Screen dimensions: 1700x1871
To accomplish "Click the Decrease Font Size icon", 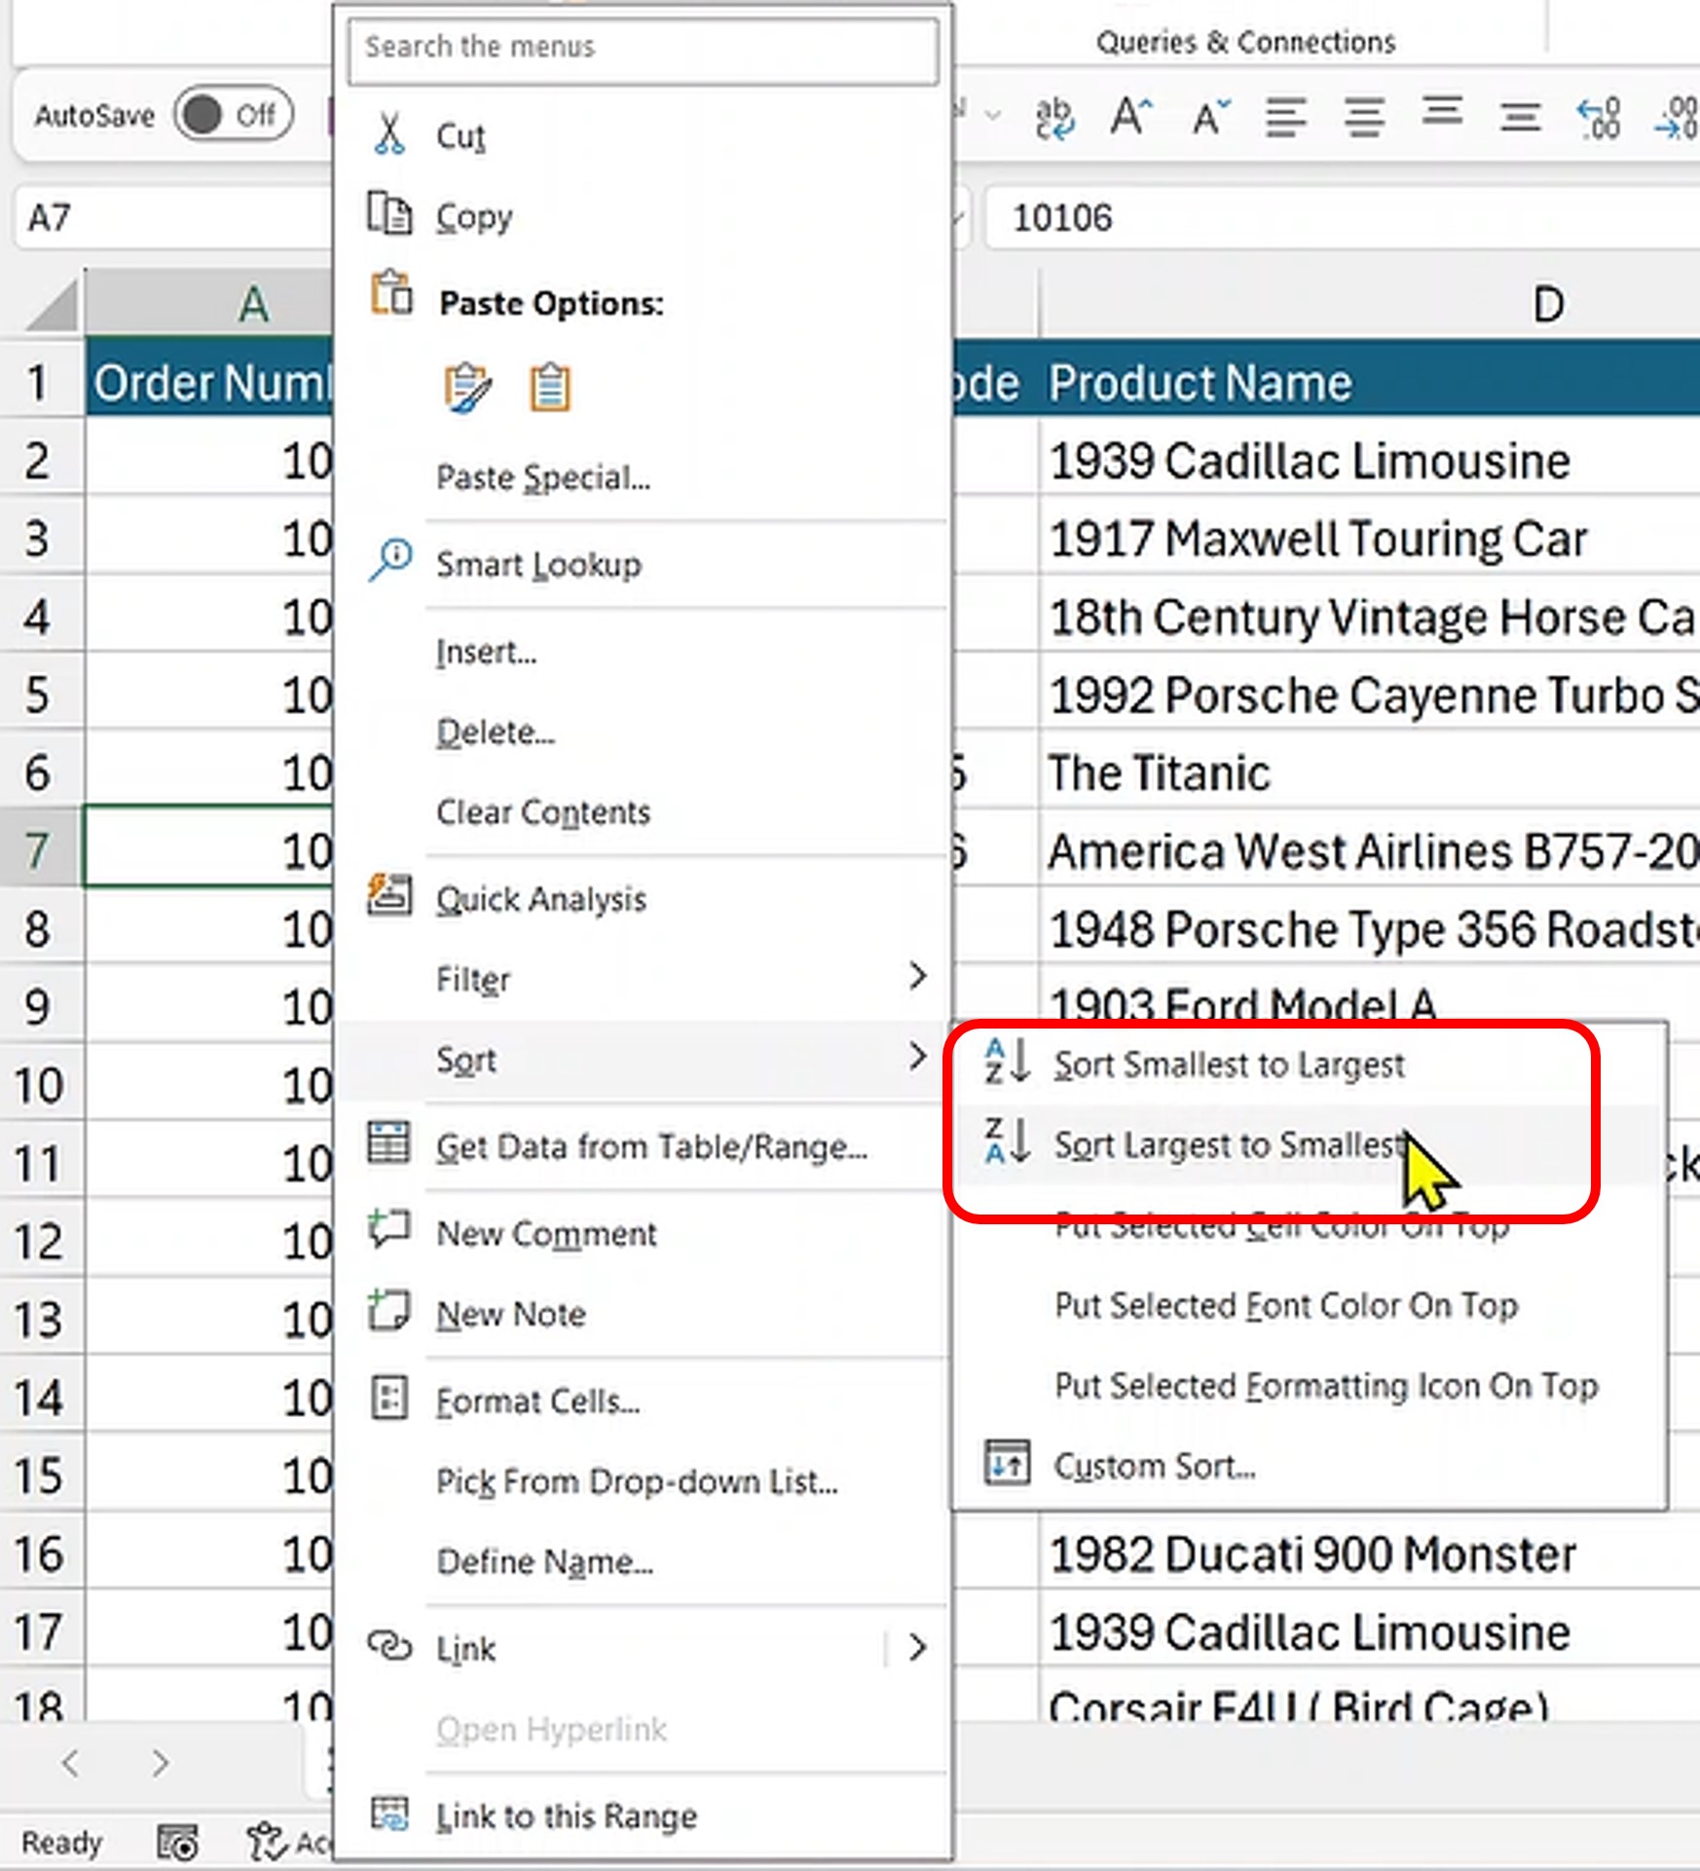I will 1210,117.
